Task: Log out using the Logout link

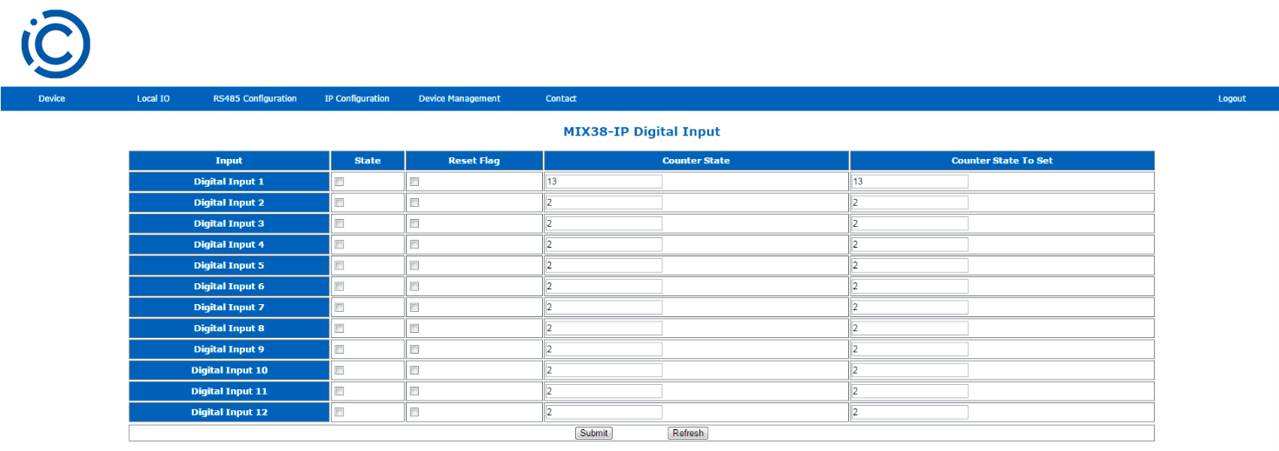Action: (x=1231, y=99)
